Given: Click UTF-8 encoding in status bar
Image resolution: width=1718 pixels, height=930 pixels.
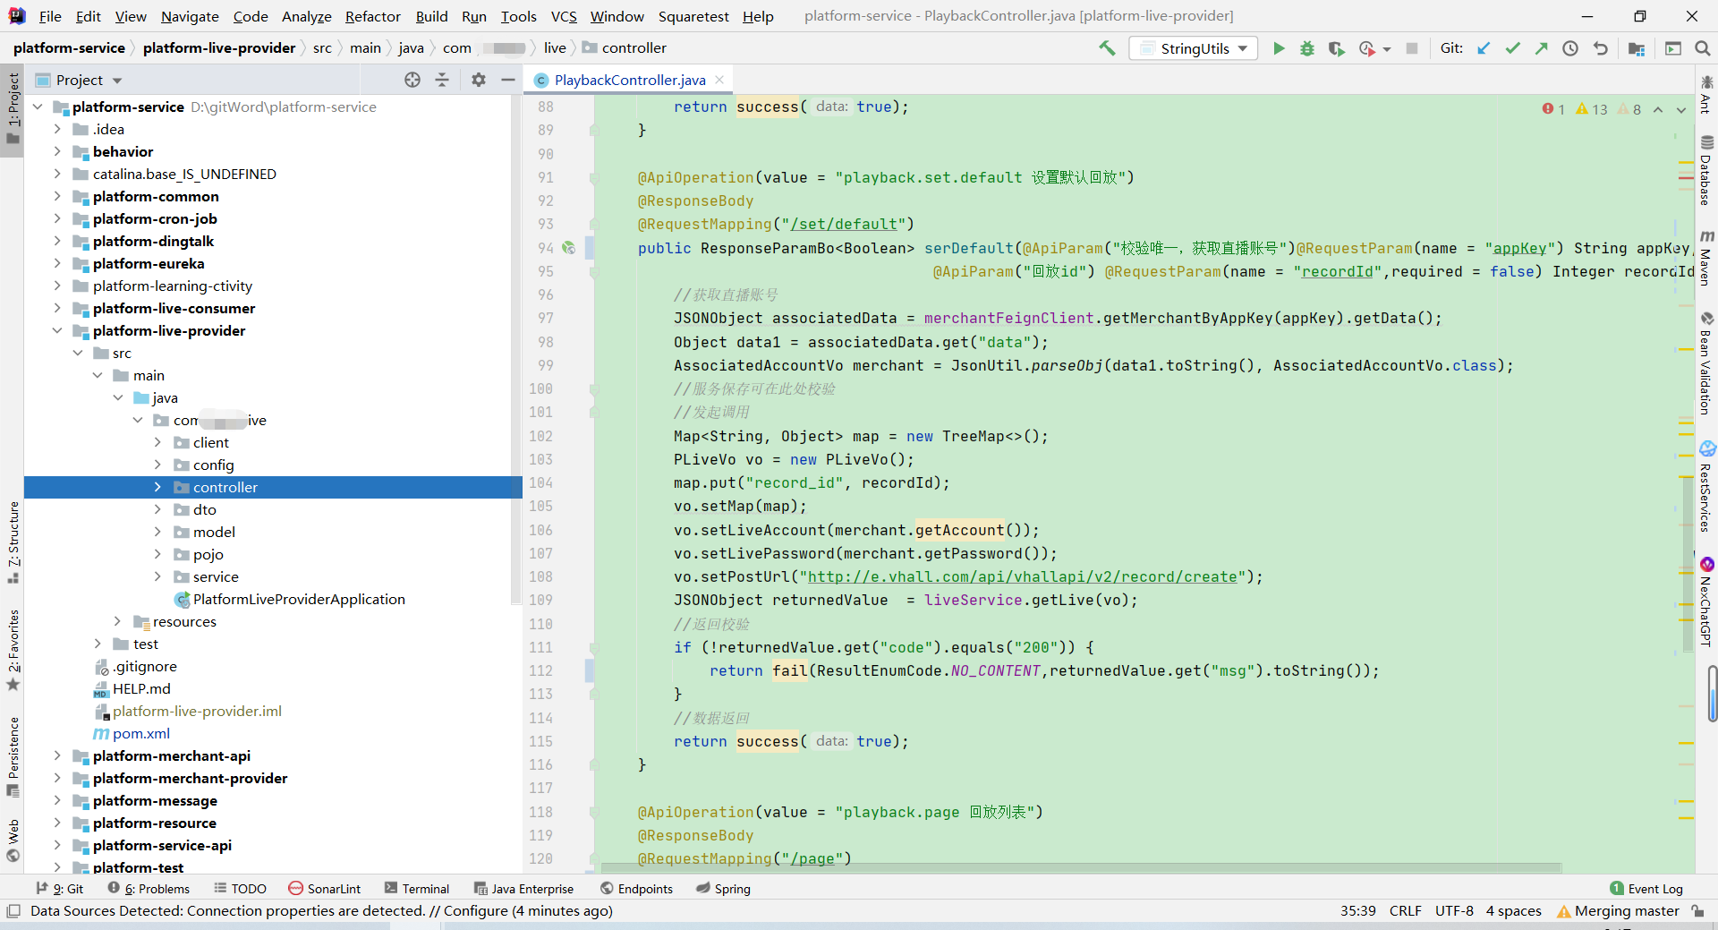Looking at the screenshot, I should [x=1454, y=910].
